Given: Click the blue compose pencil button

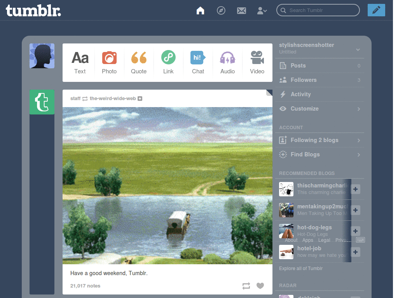Looking at the screenshot, I should click(x=376, y=10).
